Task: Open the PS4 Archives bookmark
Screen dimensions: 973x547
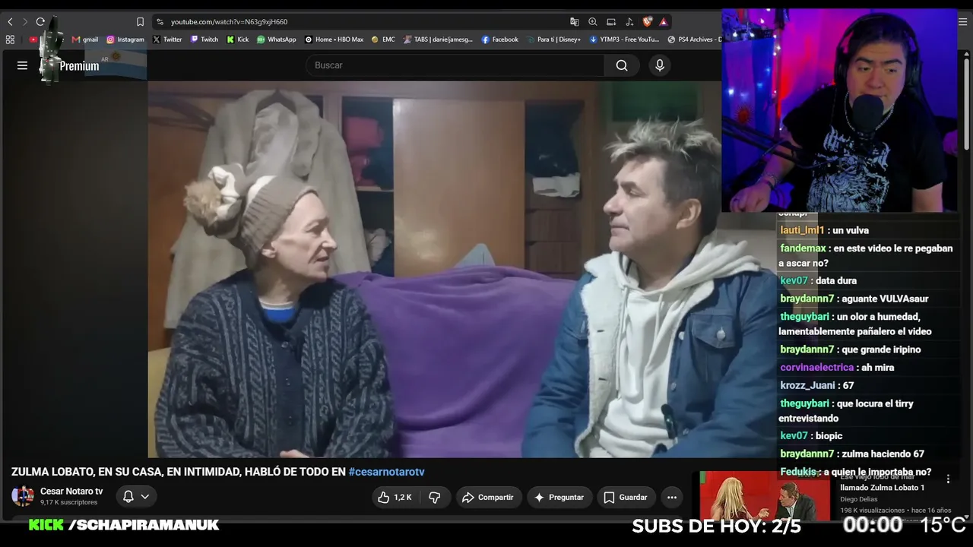Action: pos(694,40)
